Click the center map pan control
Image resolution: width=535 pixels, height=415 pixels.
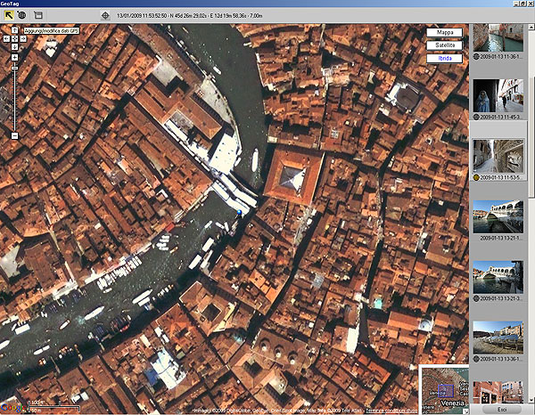tap(14, 39)
